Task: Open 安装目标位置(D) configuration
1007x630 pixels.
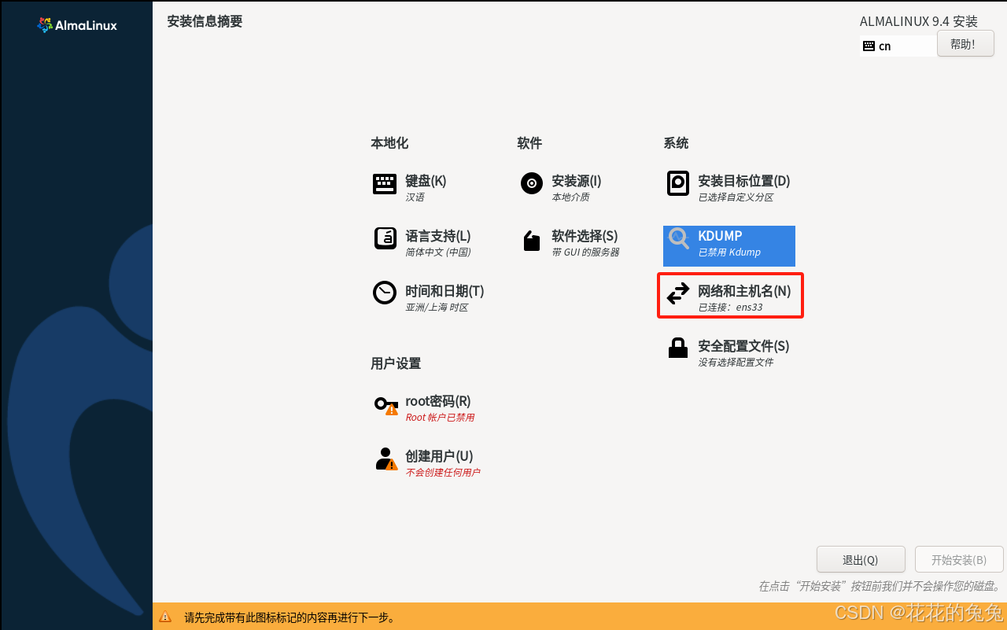Action: point(744,180)
